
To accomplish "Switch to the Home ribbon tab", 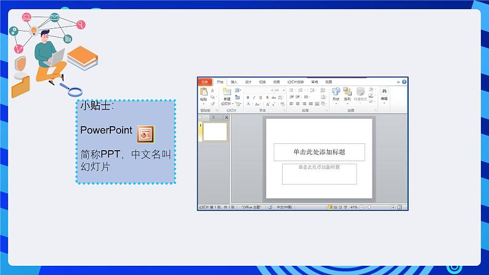I will pyautogui.click(x=220, y=82).
